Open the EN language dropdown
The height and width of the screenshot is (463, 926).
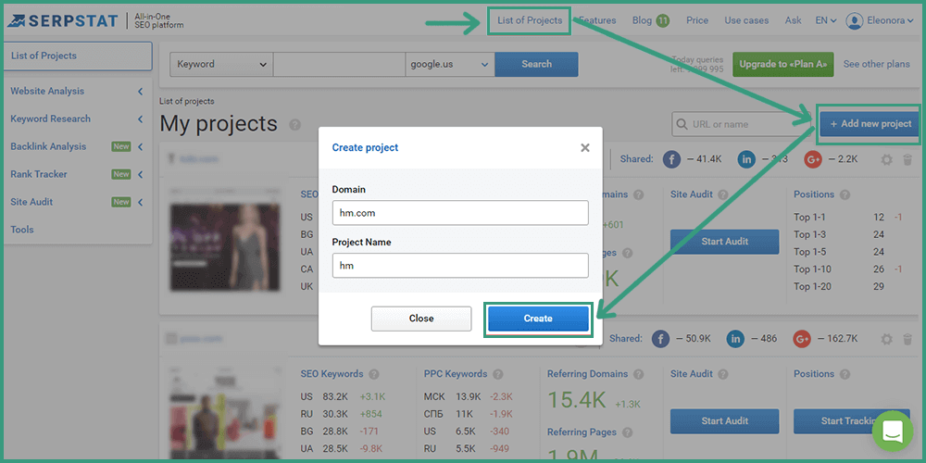(826, 20)
